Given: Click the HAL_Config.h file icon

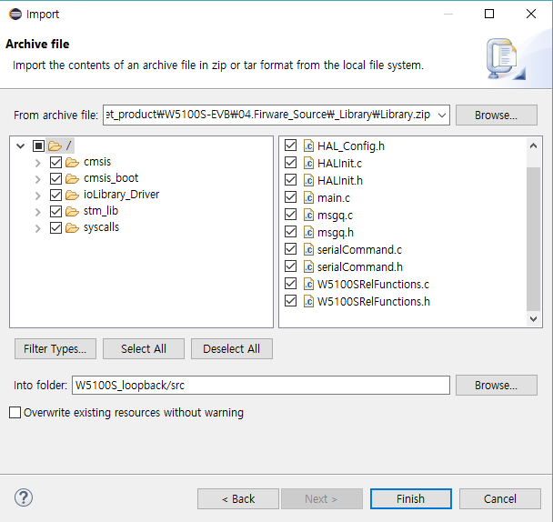Looking at the screenshot, I should (308, 146).
